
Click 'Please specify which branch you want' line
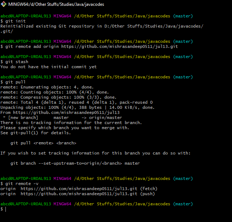[x=65, y=128]
